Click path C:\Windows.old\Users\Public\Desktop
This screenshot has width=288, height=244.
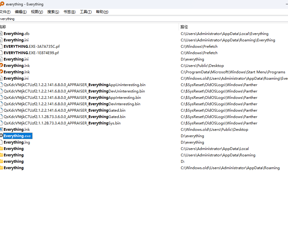pyautogui.click(x=214, y=129)
